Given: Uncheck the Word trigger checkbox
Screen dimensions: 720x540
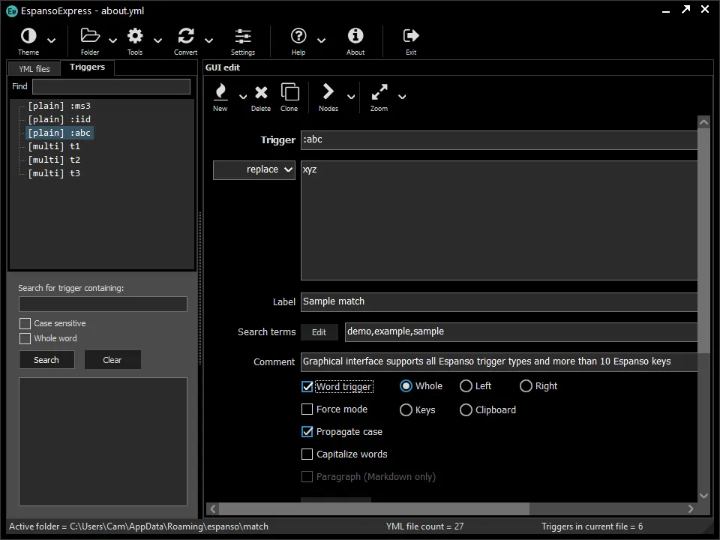Looking at the screenshot, I should (x=307, y=387).
